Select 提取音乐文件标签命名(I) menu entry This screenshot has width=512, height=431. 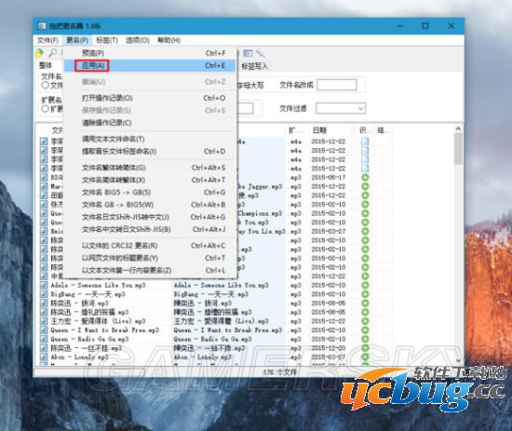[150, 152]
